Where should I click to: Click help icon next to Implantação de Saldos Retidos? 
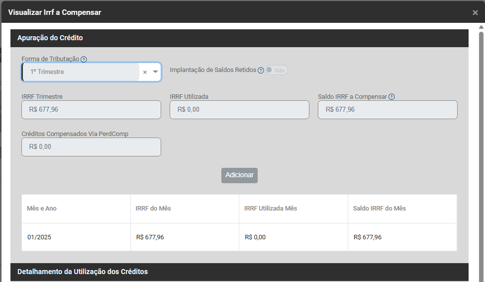[x=261, y=70]
